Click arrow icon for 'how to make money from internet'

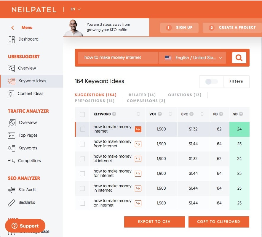pyautogui.click(x=138, y=144)
